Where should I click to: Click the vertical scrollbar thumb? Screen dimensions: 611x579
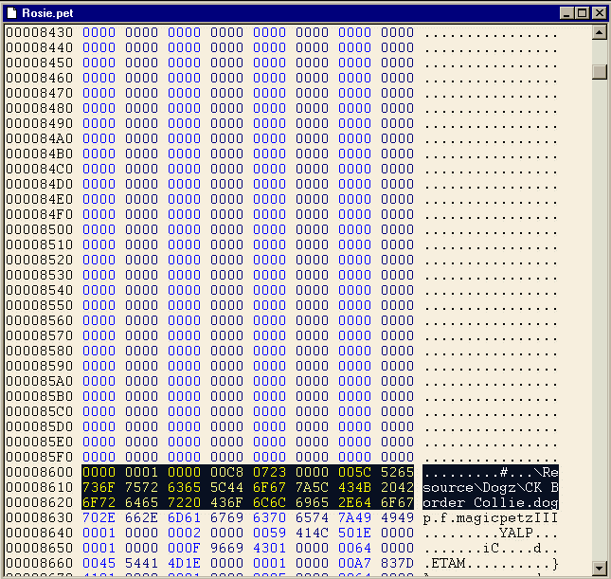(600, 72)
